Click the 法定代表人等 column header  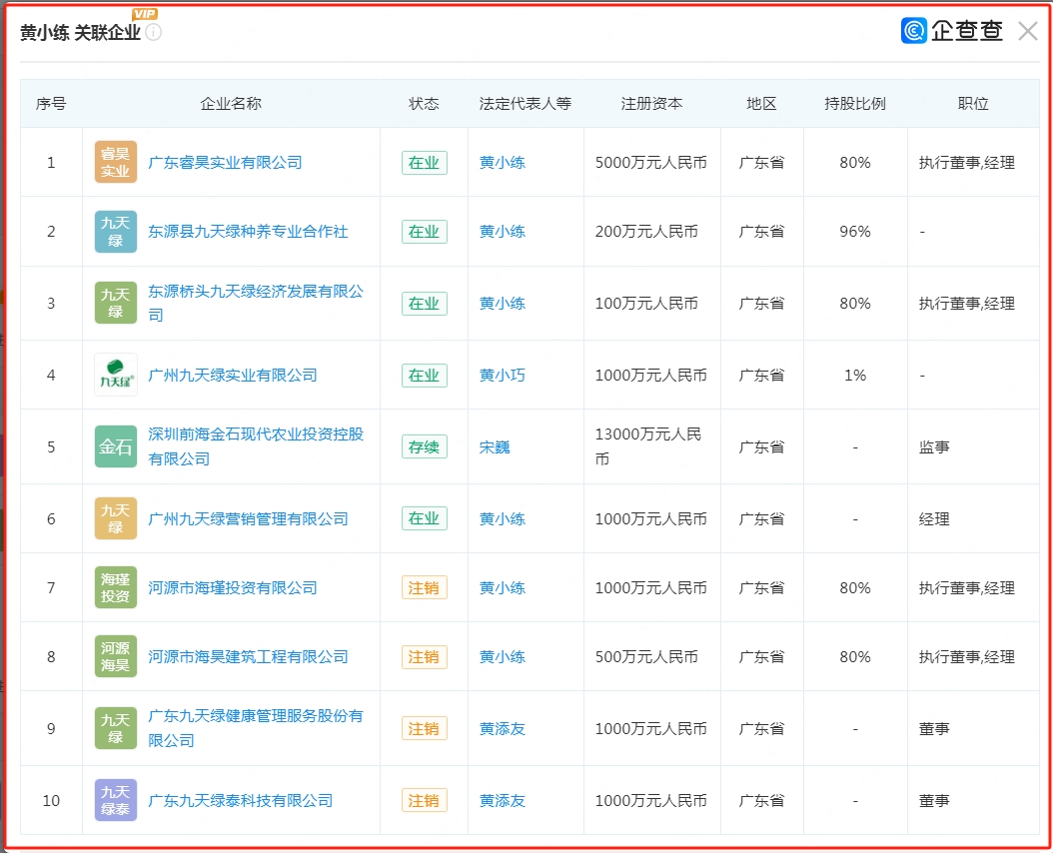526,104
